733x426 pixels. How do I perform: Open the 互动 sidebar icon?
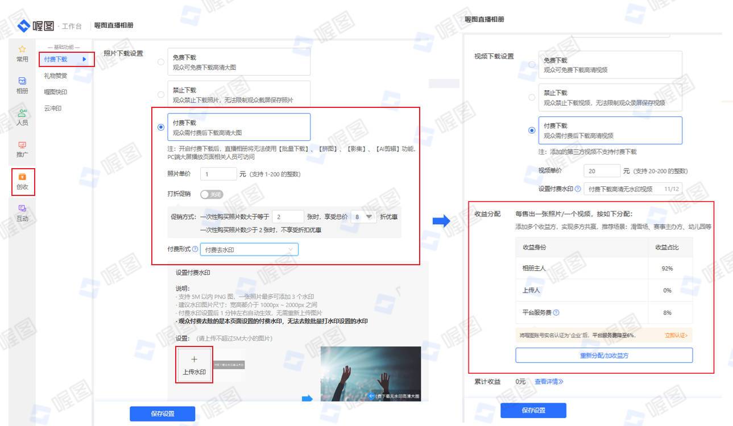[22, 208]
